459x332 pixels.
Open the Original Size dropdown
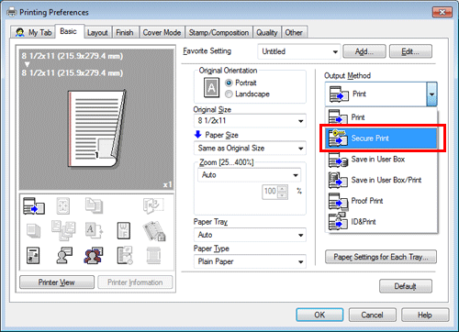click(x=250, y=121)
